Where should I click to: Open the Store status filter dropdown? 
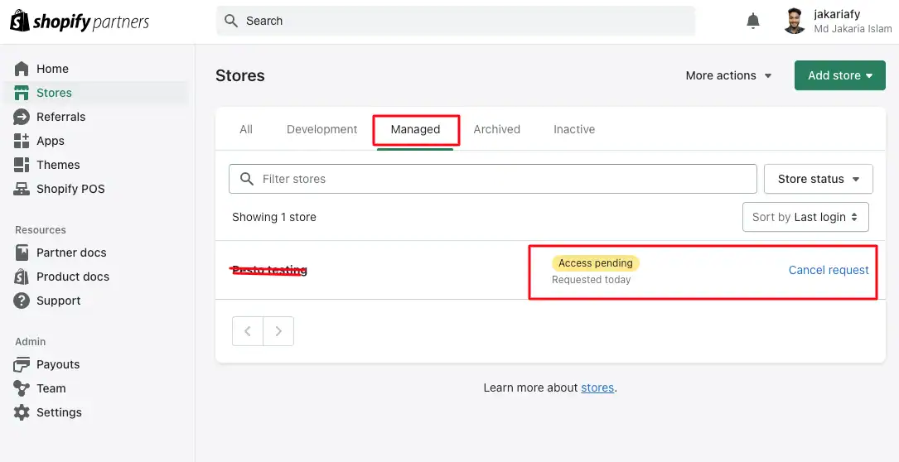(x=818, y=179)
